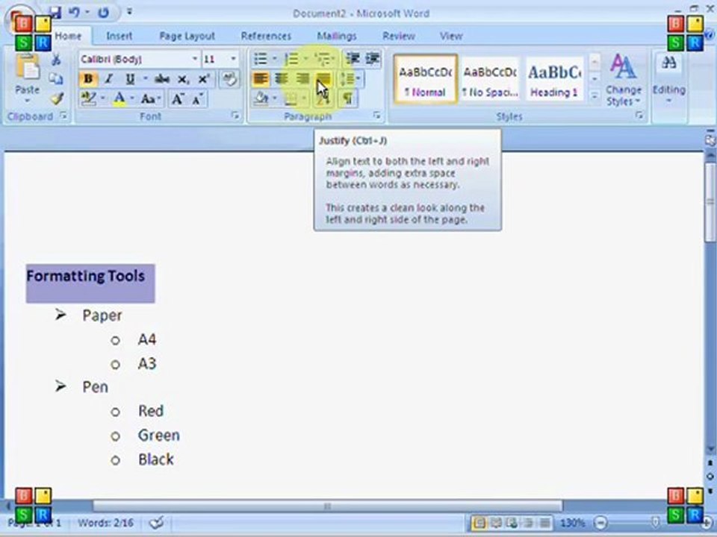Click the Numbering list icon
Viewport: 717px width, 537px height.
[291, 58]
